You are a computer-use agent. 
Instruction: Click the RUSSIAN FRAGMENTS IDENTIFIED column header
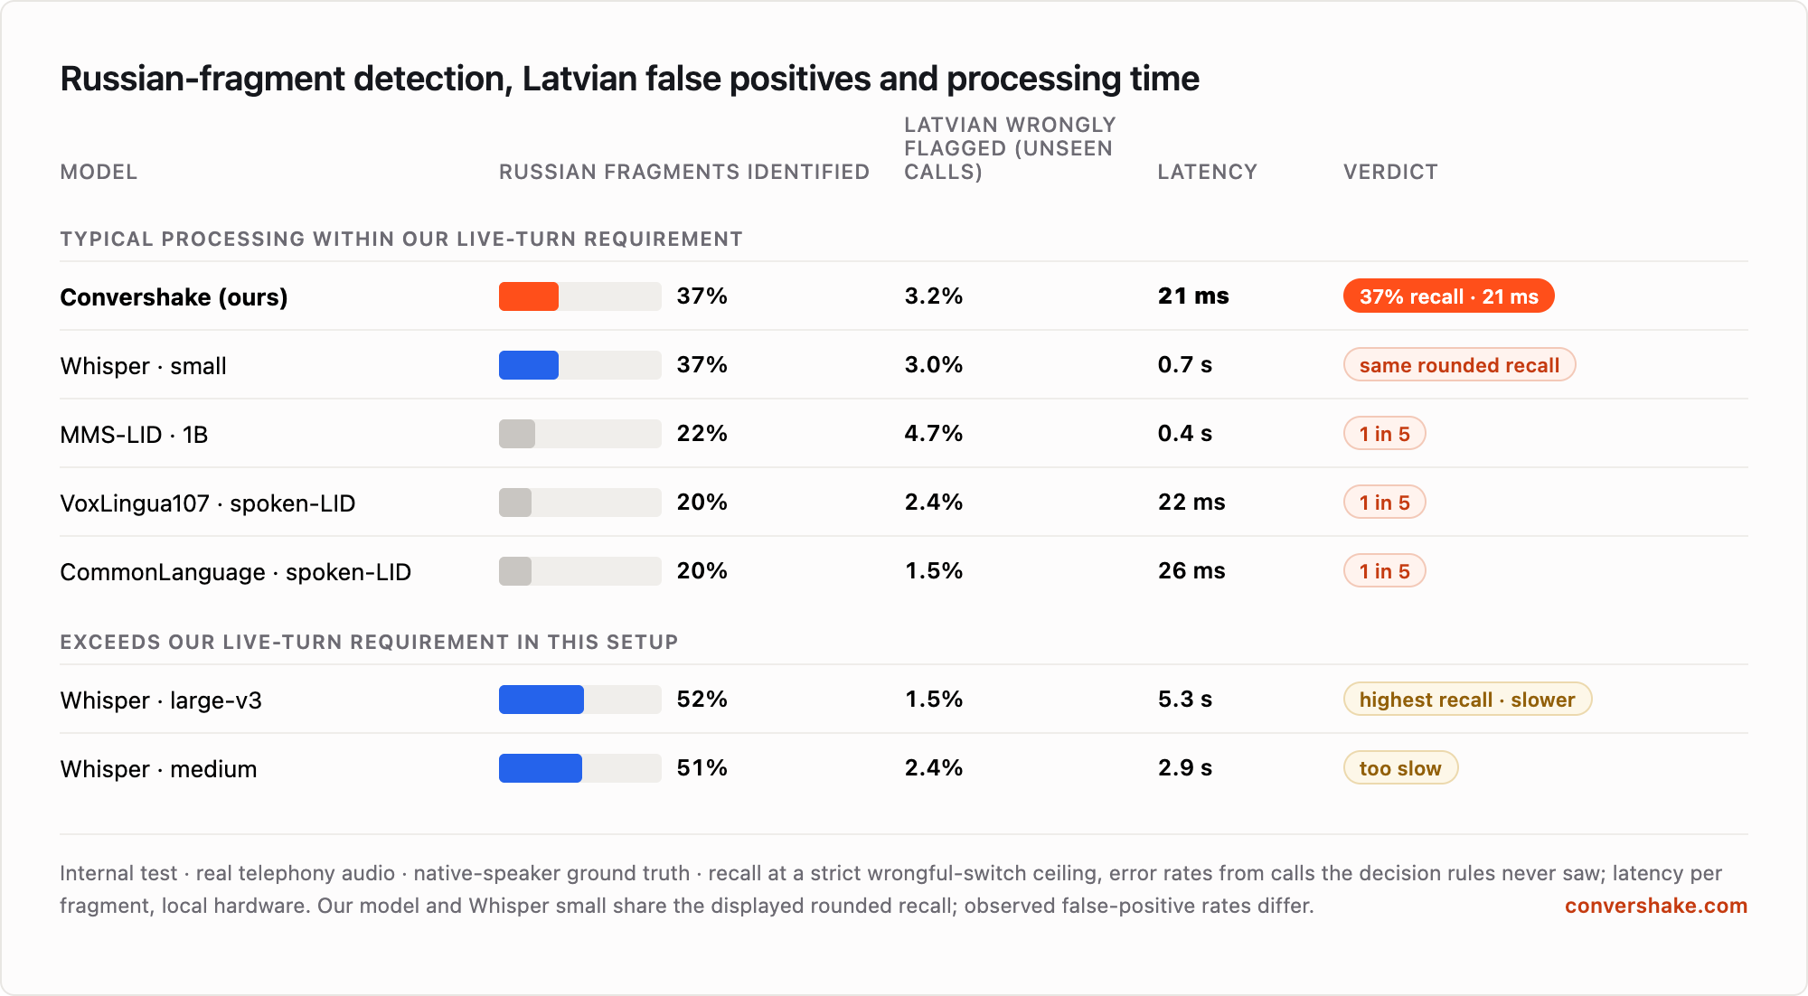click(684, 172)
